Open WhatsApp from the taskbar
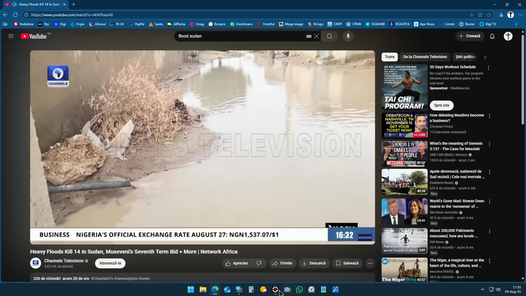Image resolution: width=526 pixels, height=296 pixels. click(299, 289)
